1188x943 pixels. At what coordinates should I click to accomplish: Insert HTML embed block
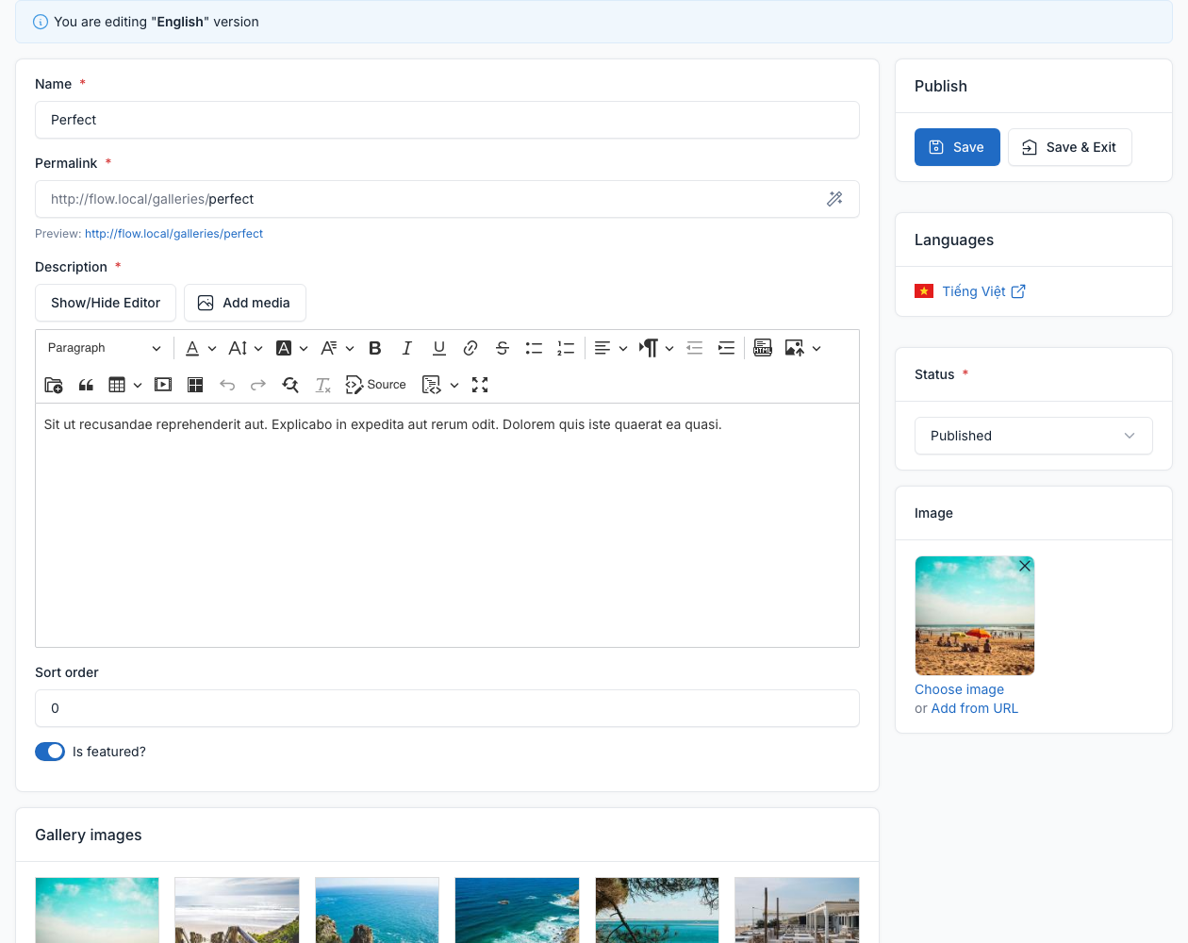[x=763, y=348]
